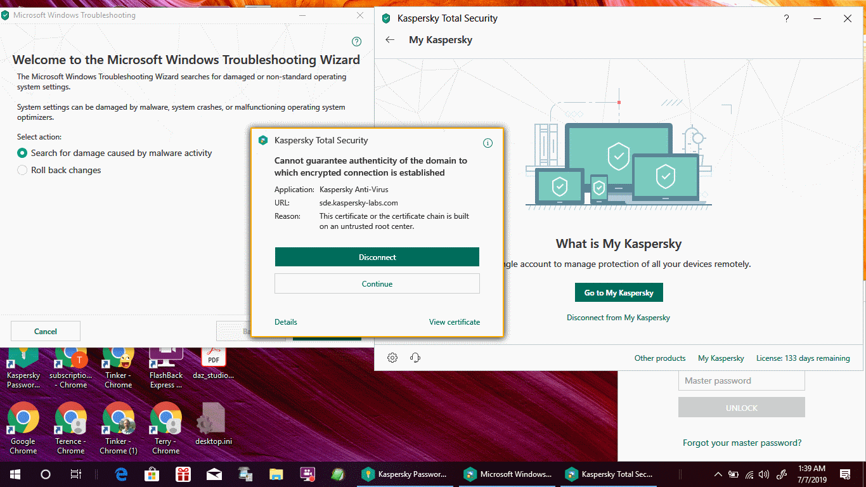Click Disconnect in the certificate warning
This screenshot has height=487, width=866.
377,257
